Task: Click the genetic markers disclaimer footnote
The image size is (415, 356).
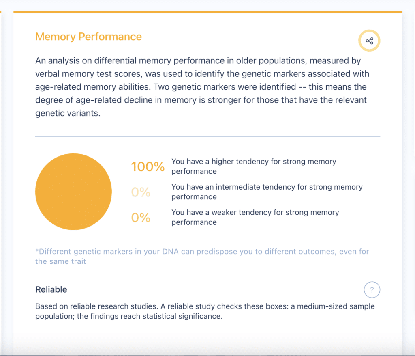Action: (202, 256)
